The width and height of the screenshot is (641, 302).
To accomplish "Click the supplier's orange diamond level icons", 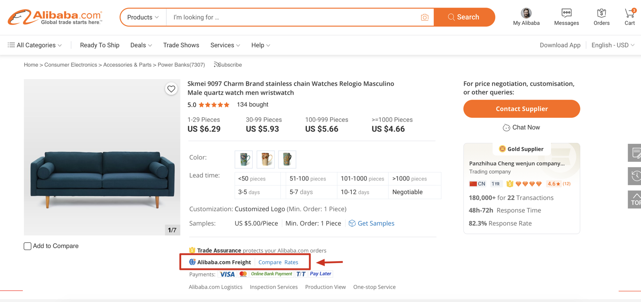I will click(x=529, y=184).
